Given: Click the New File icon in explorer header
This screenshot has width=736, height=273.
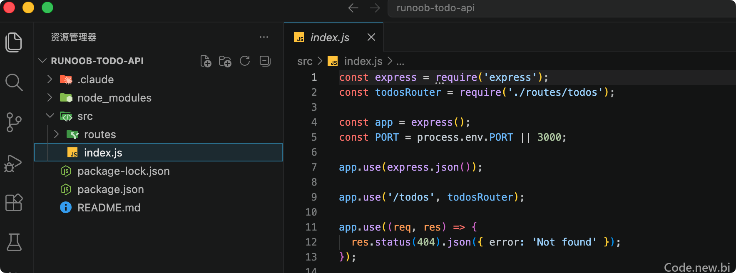Looking at the screenshot, I should pos(206,61).
